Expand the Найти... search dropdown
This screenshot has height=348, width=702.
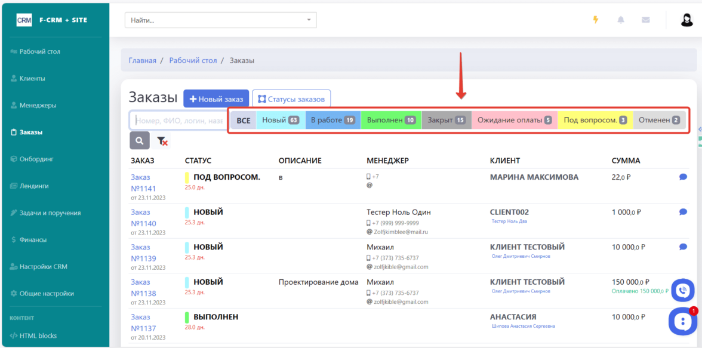click(x=220, y=20)
